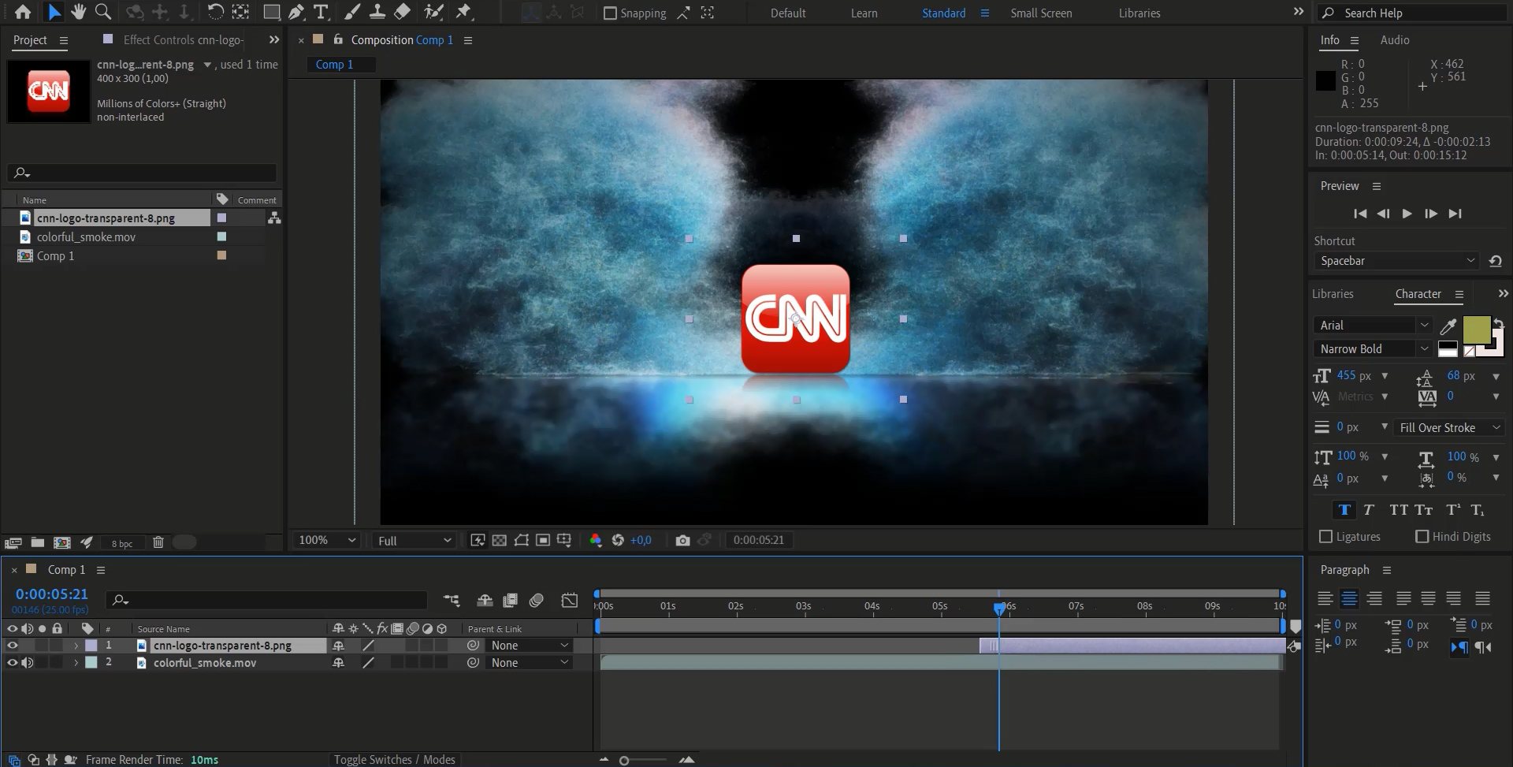The image size is (1513, 767).
Task: Take a snapshot with the camera icon
Action: click(682, 540)
